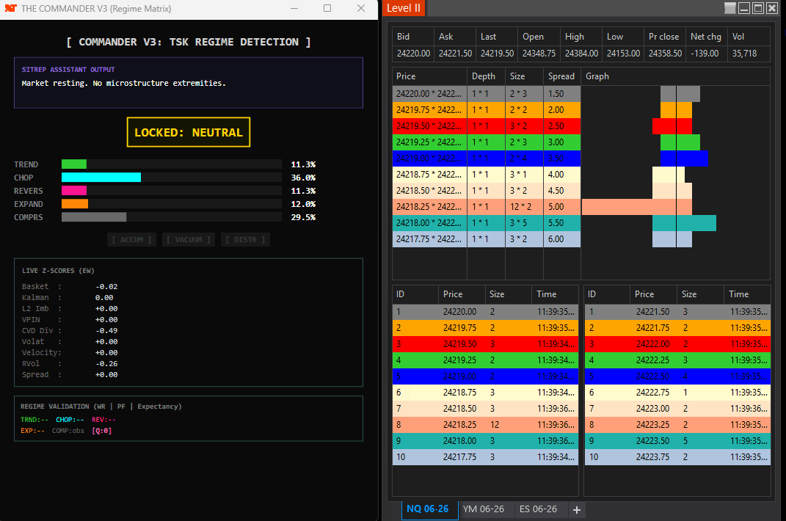Toggle the DISTR indicator
The width and height of the screenshot is (786, 521).
point(245,240)
